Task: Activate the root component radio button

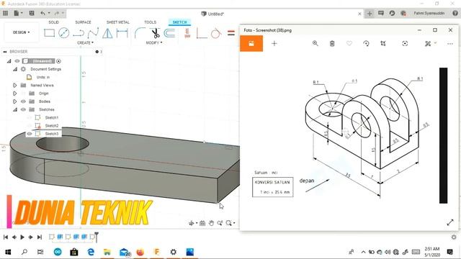Action: point(58,61)
